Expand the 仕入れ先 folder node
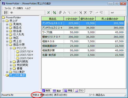The width and height of the screenshot is (128, 98). coord(7,35)
